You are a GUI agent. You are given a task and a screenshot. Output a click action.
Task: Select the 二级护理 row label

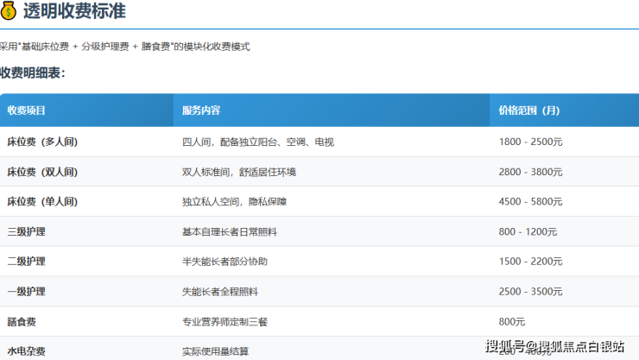26,261
